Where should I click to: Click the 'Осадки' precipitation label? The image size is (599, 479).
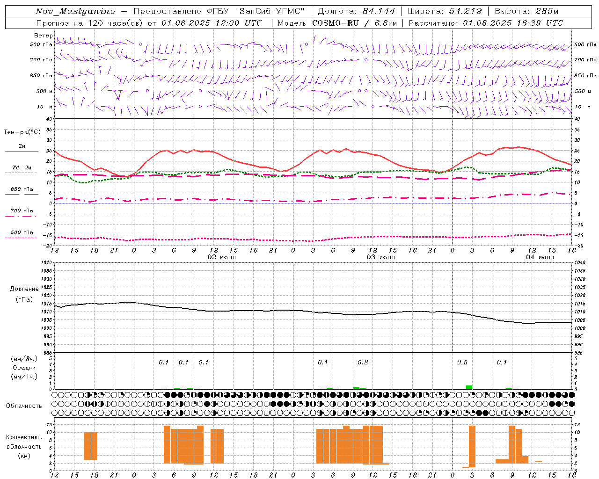tap(24, 368)
